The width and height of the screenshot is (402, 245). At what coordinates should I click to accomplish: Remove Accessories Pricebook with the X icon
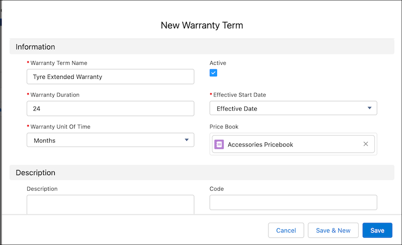pyautogui.click(x=365, y=144)
